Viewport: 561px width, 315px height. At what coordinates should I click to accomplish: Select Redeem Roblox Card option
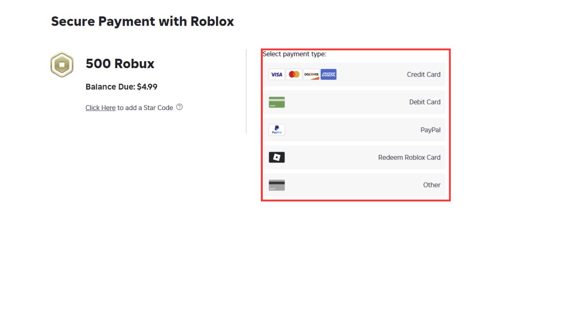point(355,157)
